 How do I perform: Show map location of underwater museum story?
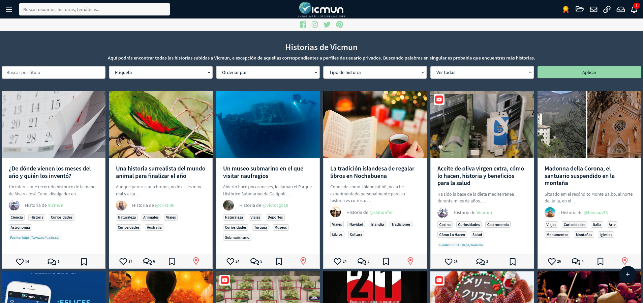point(303,261)
